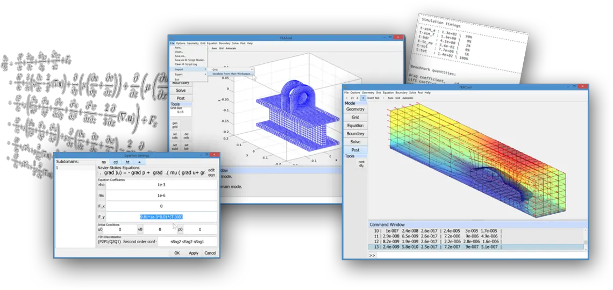Image resolution: width=613 pixels, height=290 pixels.
Task: Switch to the 'cd' physics tab
Action: click(x=116, y=162)
